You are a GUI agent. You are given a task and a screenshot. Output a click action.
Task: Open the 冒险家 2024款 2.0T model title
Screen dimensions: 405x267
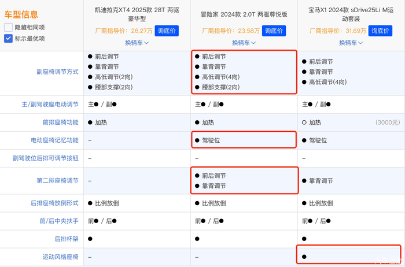(245, 10)
